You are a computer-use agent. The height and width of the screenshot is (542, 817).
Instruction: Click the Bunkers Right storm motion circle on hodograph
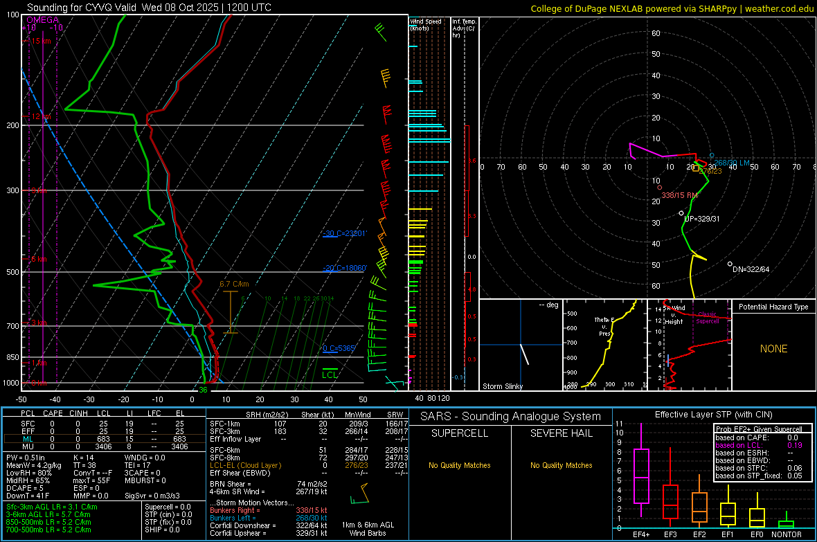[660, 188]
